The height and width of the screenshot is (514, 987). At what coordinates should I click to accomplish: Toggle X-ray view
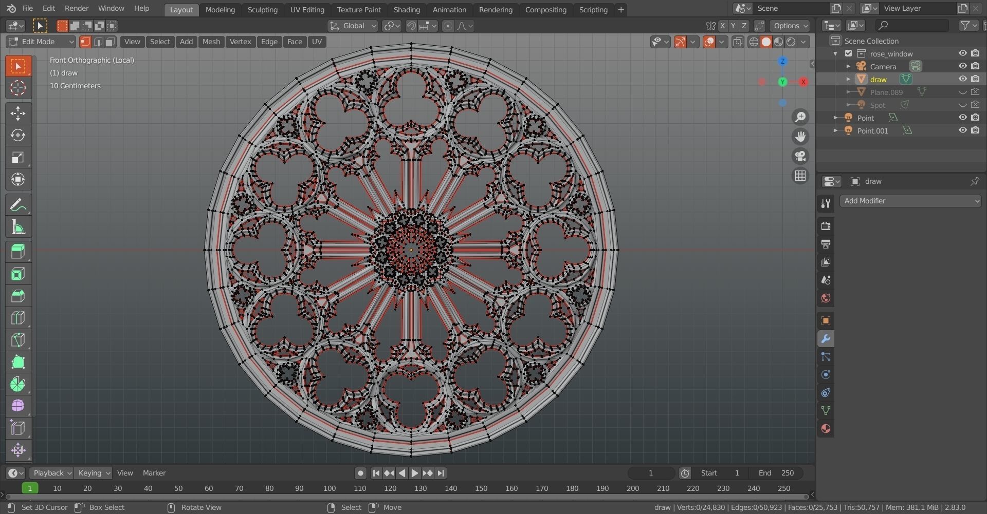coord(738,42)
